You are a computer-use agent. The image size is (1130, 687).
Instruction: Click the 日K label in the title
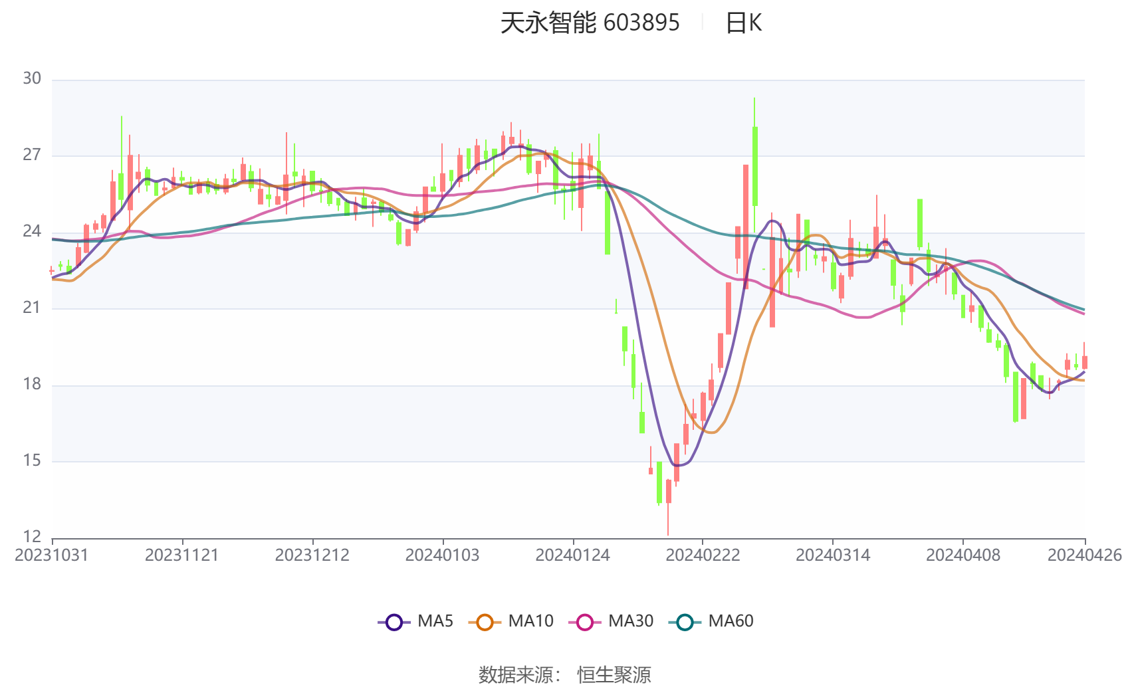tap(744, 23)
